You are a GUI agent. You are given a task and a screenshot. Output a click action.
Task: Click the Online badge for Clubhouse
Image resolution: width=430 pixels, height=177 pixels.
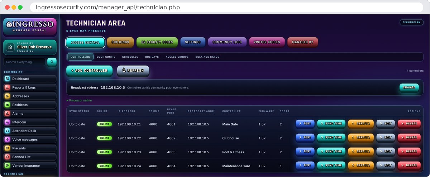point(104,138)
